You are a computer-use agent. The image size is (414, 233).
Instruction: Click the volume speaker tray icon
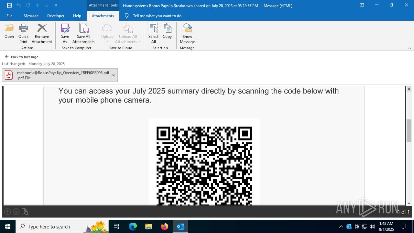click(x=372, y=227)
